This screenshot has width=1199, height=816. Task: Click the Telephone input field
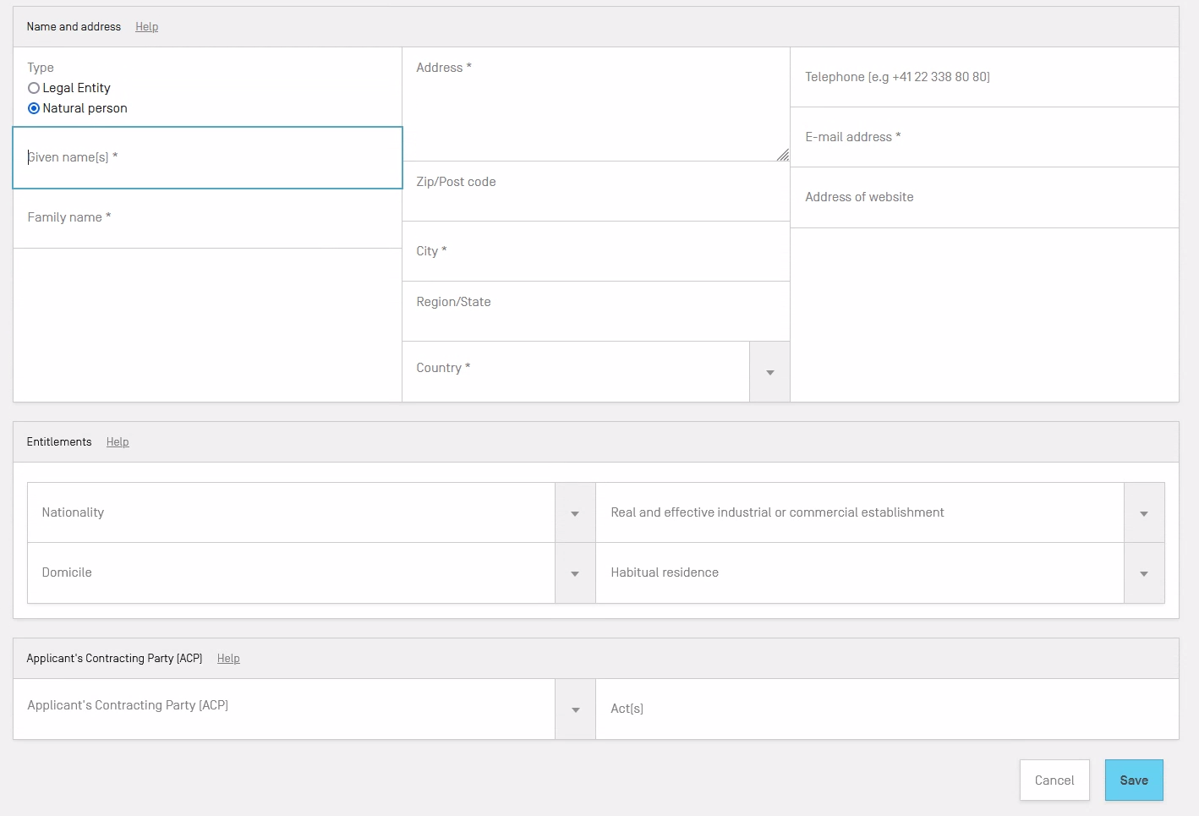tap(983, 77)
